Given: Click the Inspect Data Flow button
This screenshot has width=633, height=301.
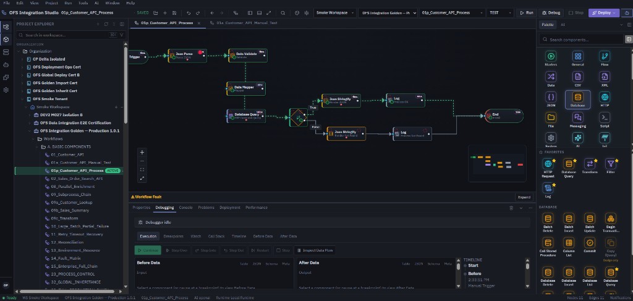Looking at the screenshot, I should pyautogui.click(x=315, y=250).
